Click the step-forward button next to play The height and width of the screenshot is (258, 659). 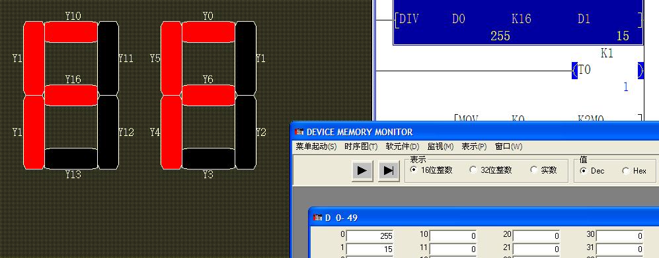click(x=389, y=171)
